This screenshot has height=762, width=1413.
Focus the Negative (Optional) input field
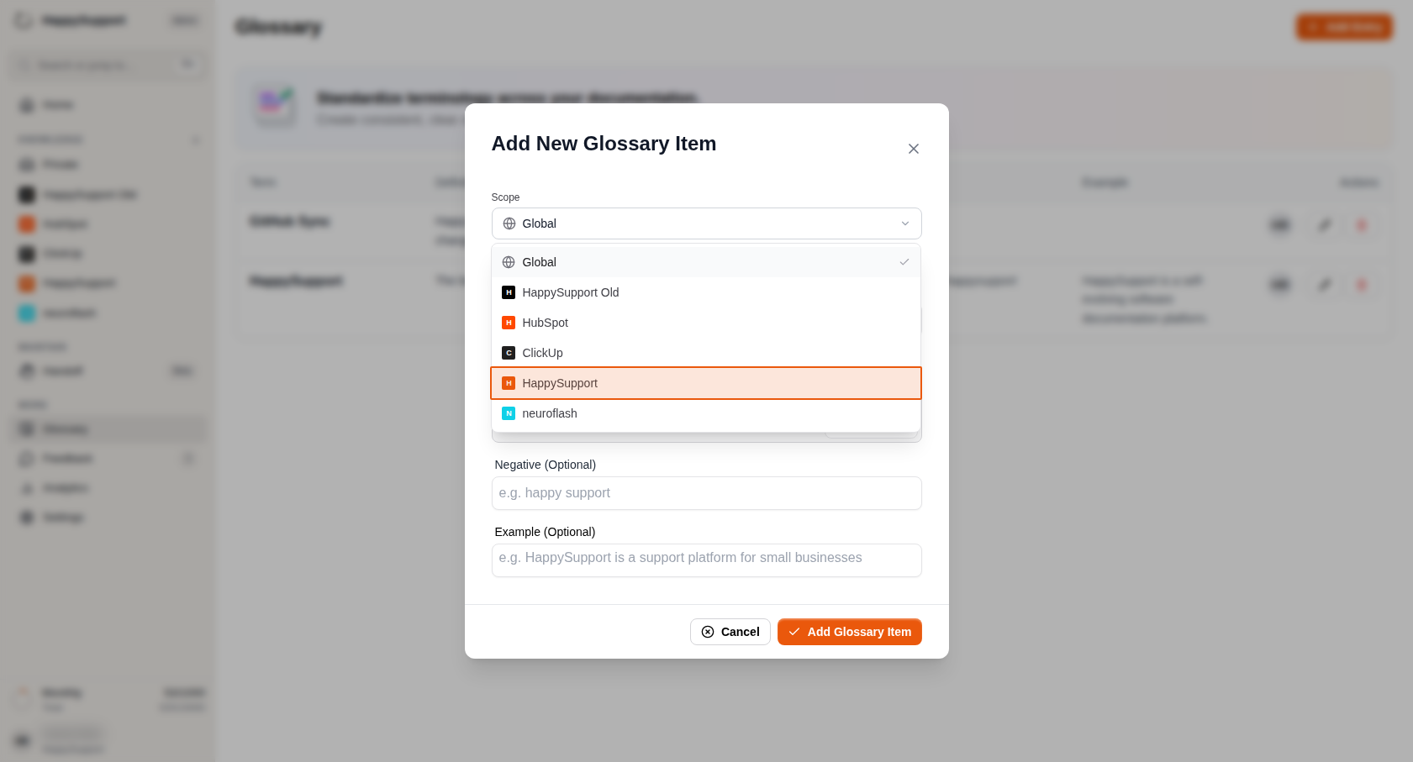[x=706, y=493]
